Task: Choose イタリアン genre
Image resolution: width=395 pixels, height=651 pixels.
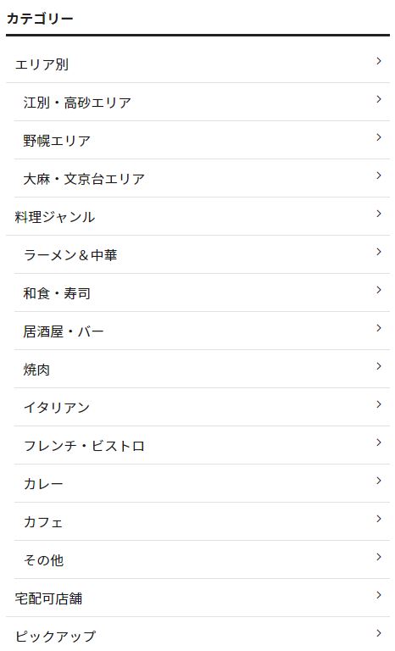Action: (202, 407)
